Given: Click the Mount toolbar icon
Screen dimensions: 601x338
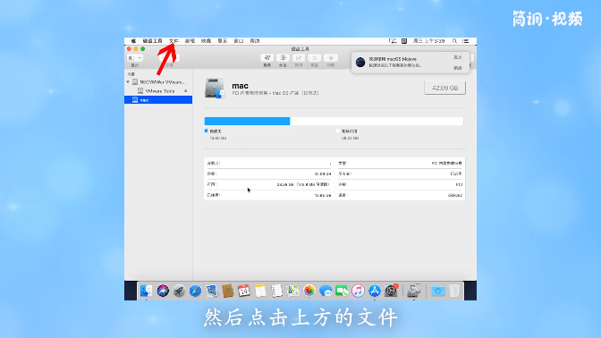Looking at the screenshot, I should tap(331, 58).
